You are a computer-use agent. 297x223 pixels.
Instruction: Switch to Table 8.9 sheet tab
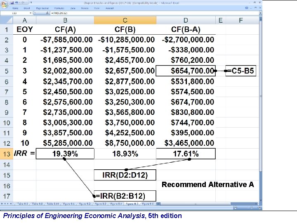[37, 204]
